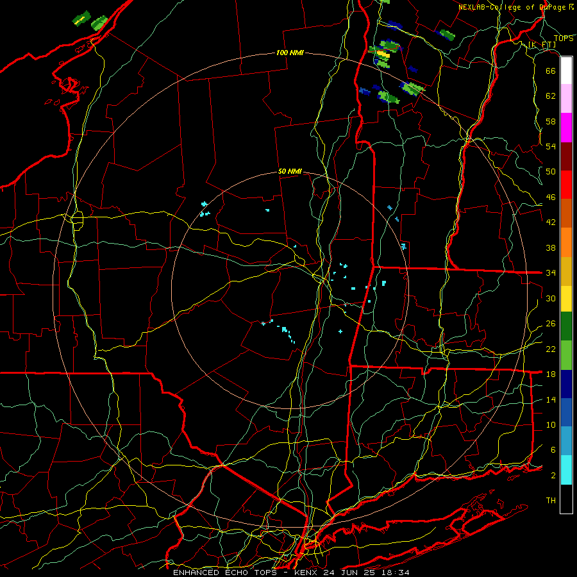
Task: Click the "2" legend value
Action: (x=553, y=476)
